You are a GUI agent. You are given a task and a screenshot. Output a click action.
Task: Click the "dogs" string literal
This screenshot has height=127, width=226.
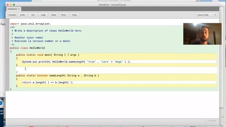pos(119,62)
